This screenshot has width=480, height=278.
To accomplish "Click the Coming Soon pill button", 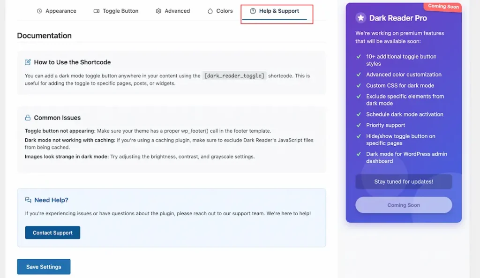I will 404,205.
